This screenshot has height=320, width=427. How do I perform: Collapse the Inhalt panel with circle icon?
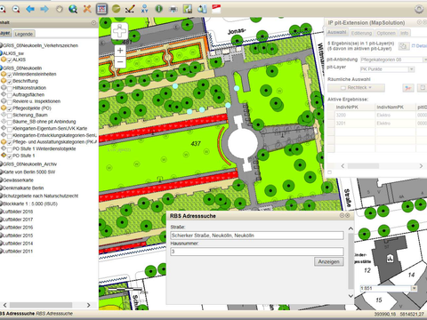pyautogui.click(x=93, y=22)
